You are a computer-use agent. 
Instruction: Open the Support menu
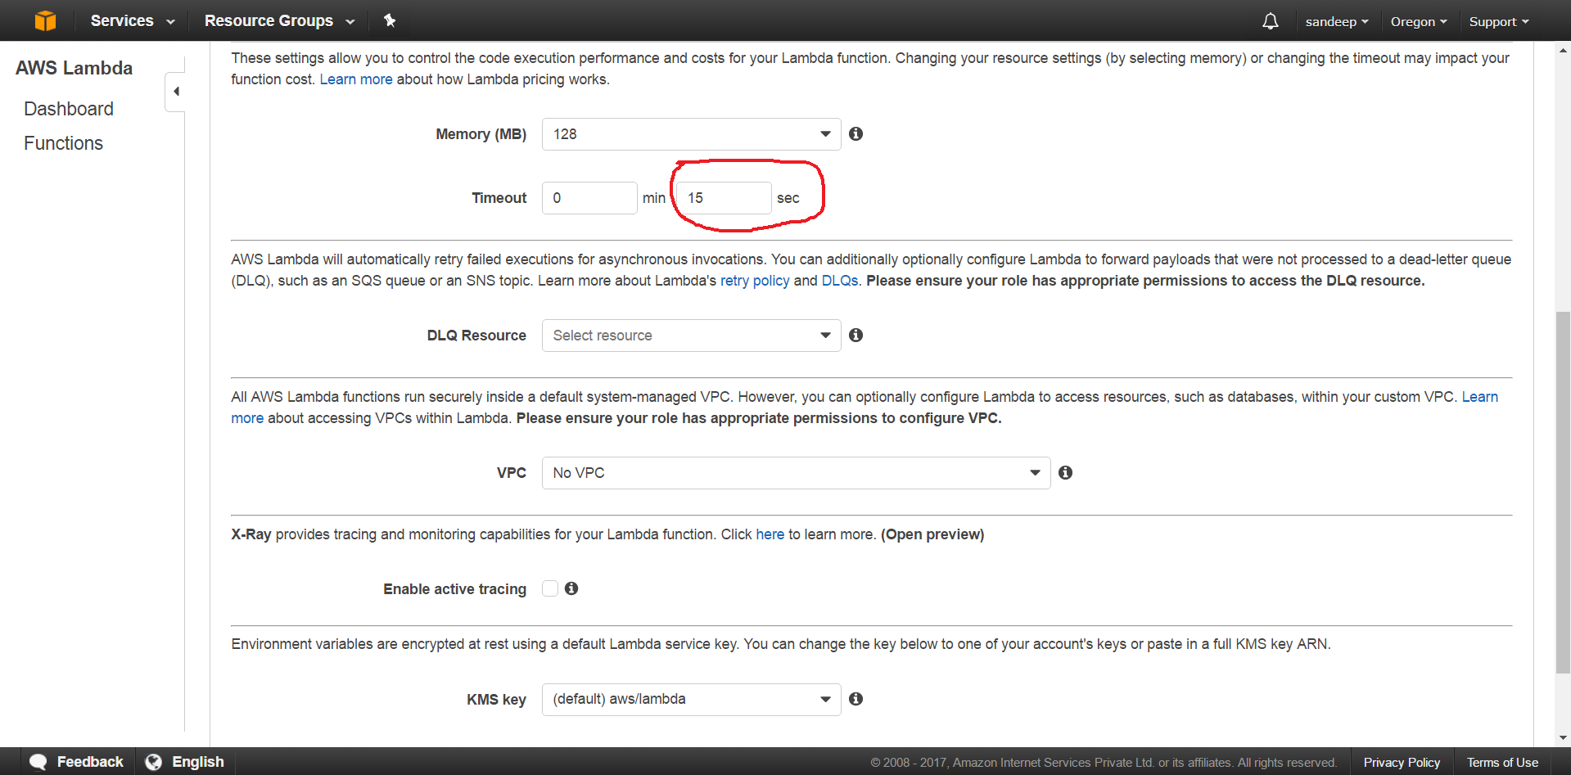[1499, 22]
